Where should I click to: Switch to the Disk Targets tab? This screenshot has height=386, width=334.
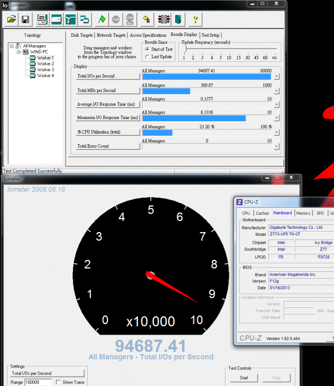coord(82,35)
